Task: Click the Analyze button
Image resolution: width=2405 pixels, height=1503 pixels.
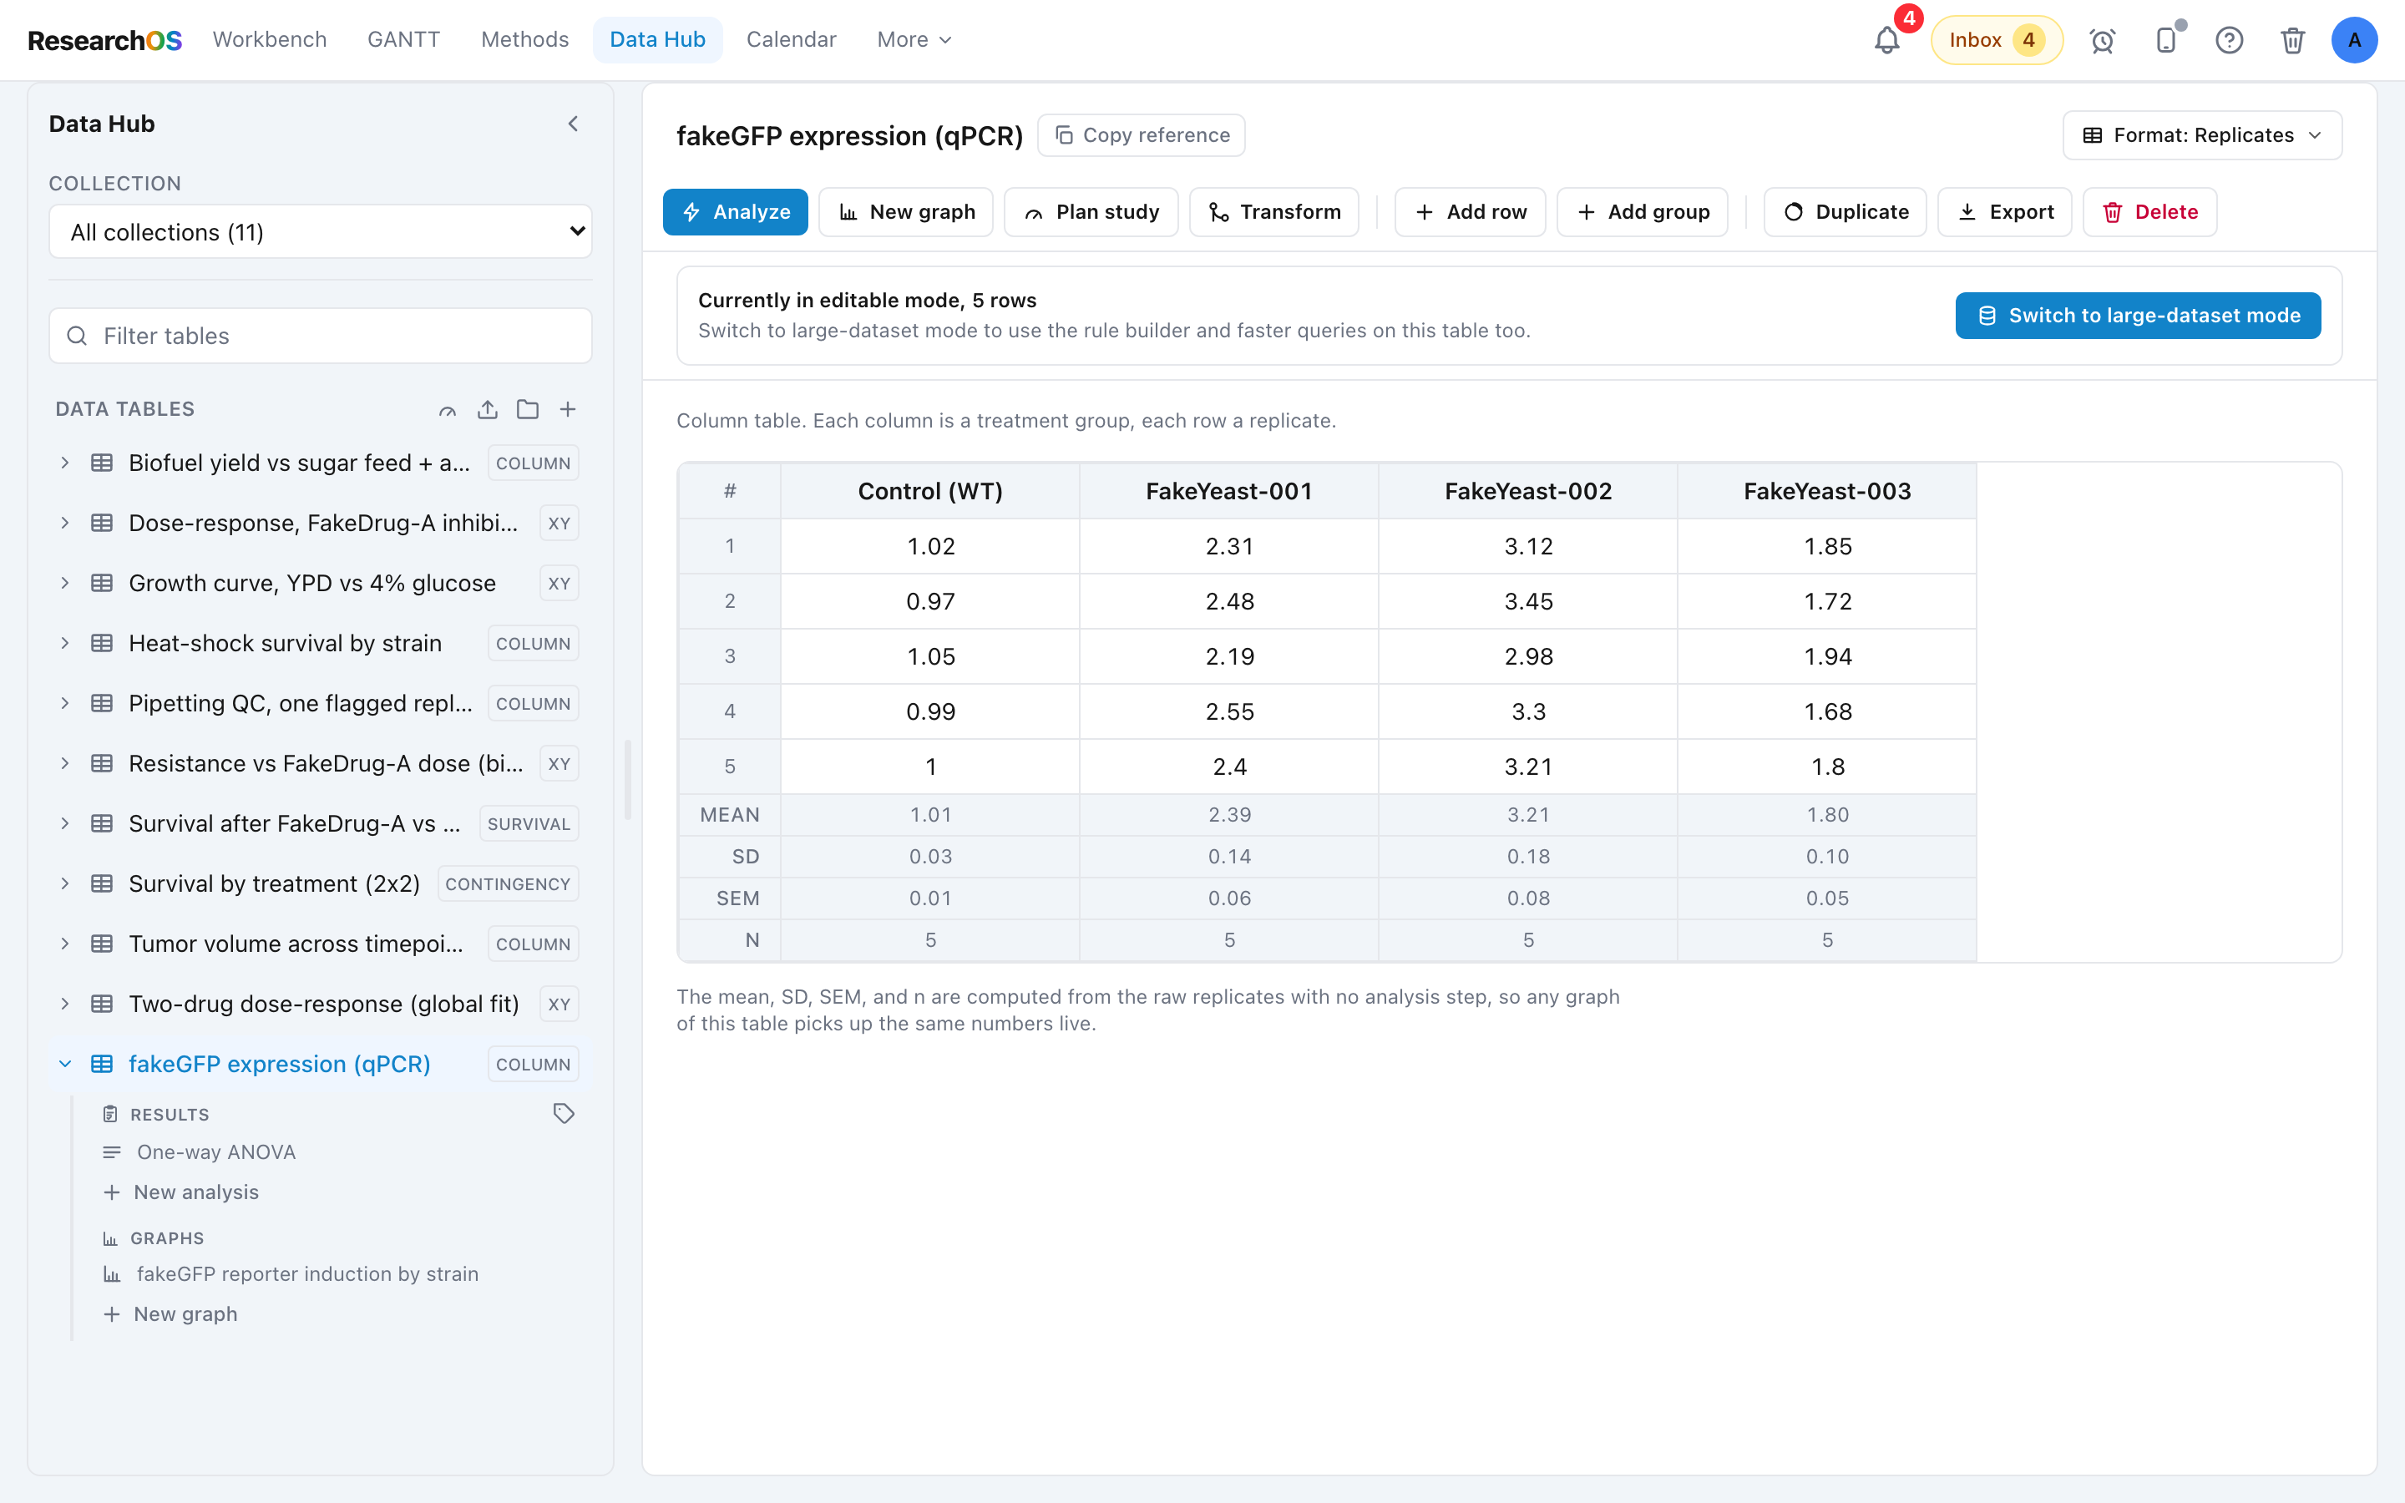Action: tap(734, 212)
